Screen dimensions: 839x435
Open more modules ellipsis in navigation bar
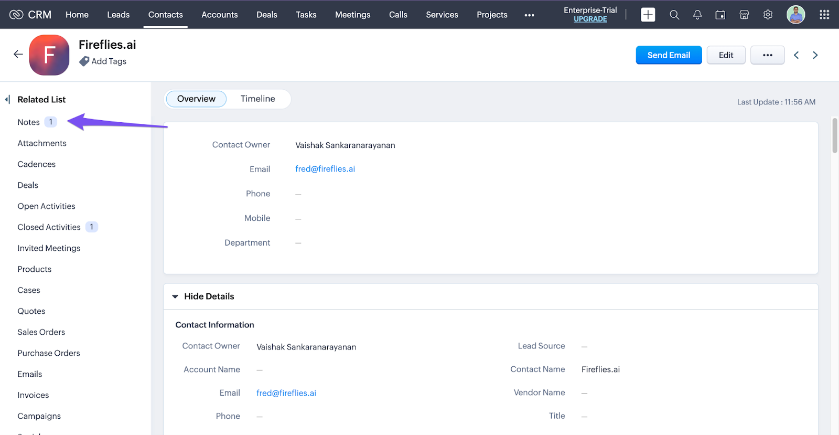click(x=529, y=15)
